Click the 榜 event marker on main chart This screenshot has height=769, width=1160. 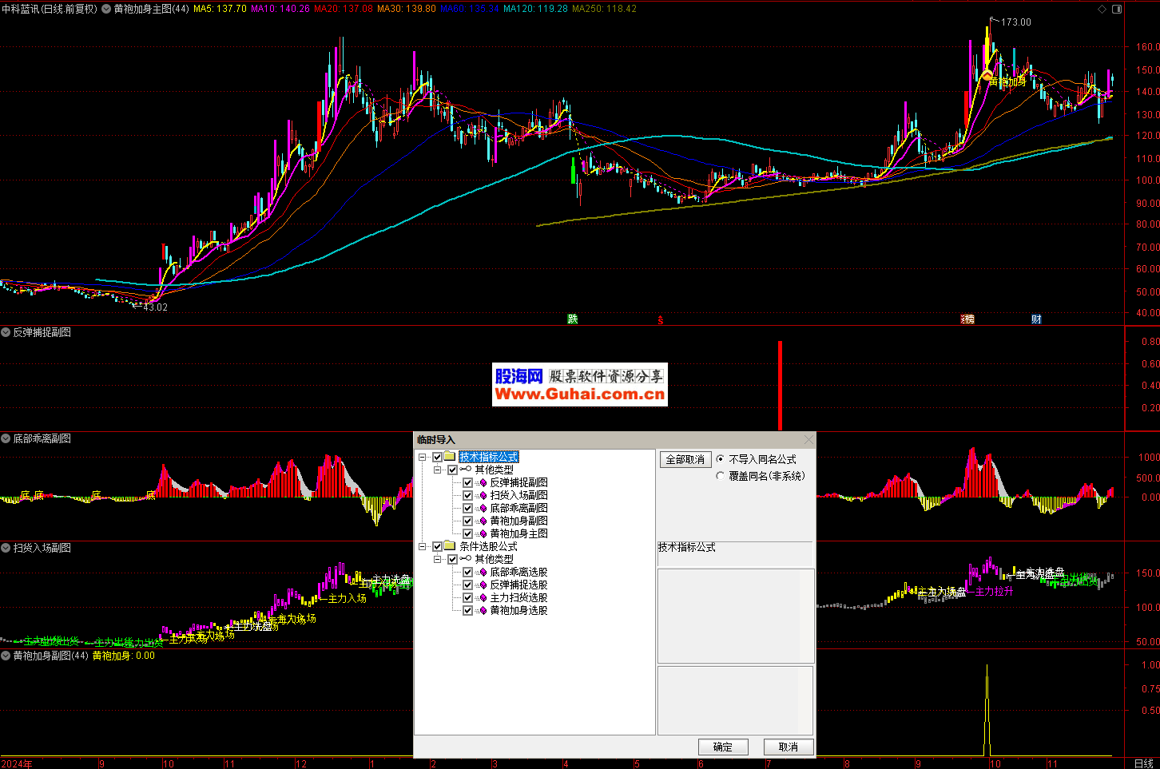click(x=967, y=319)
